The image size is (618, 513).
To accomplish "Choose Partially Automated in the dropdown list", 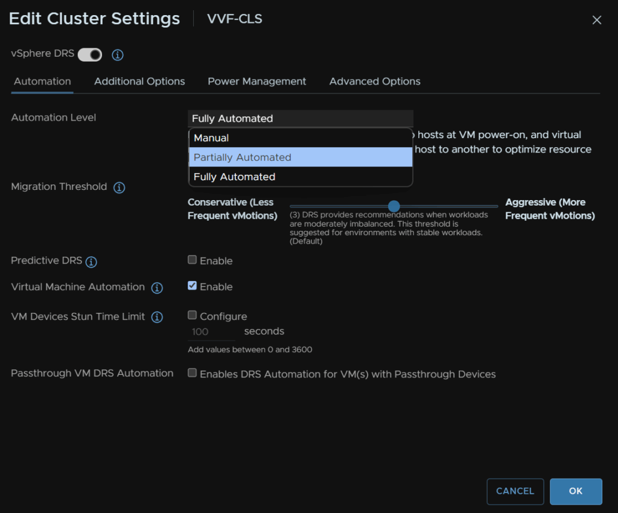I will coord(301,157).
